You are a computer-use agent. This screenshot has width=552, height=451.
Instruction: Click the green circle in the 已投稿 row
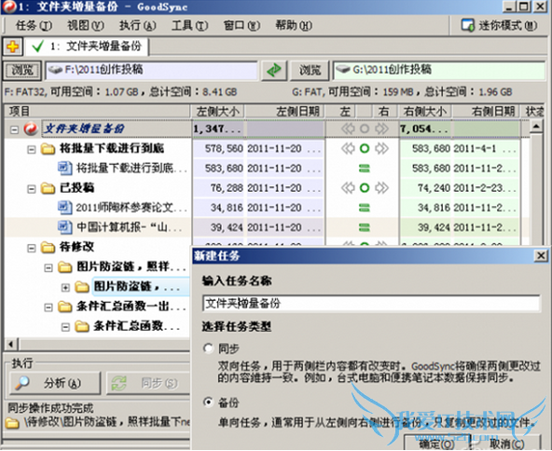[365, 188]
